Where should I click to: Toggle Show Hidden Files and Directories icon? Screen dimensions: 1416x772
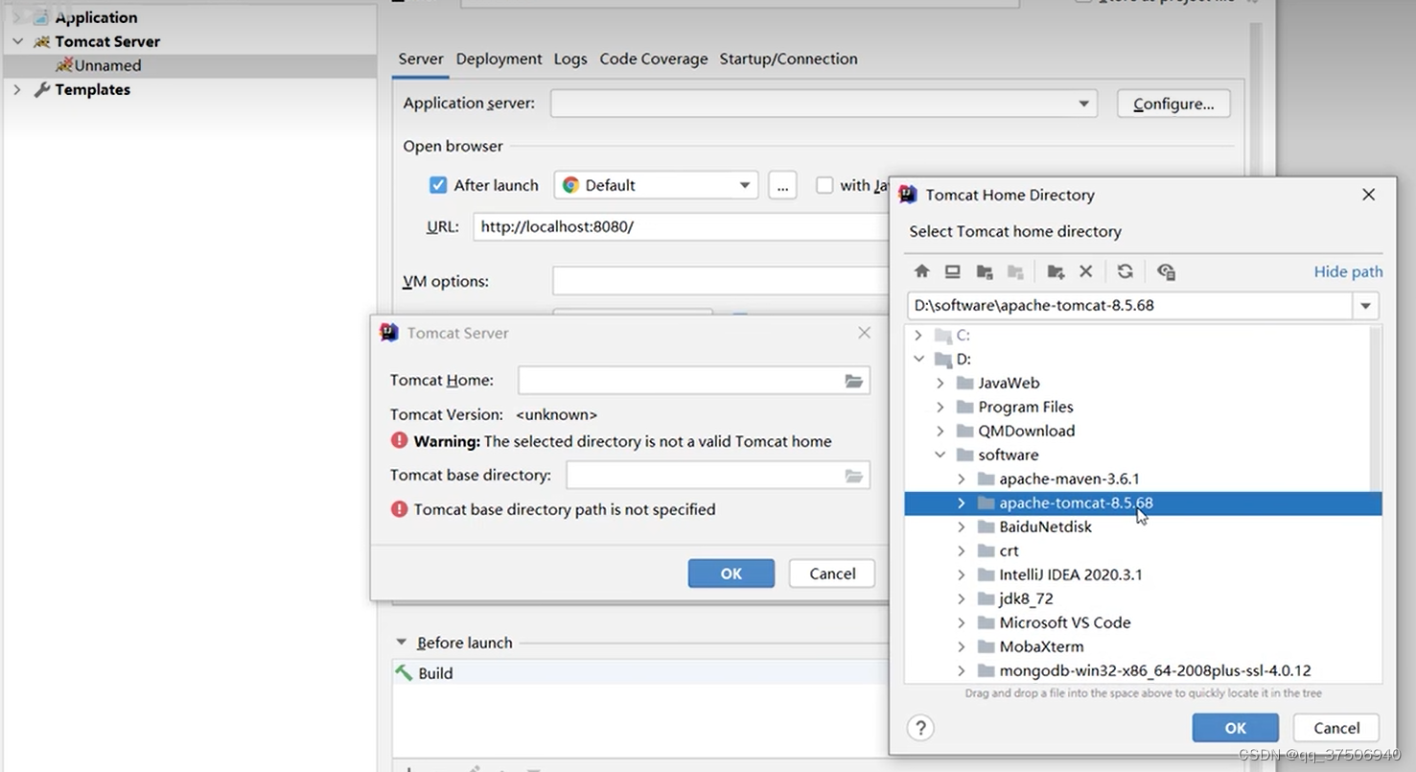pos(1166,271)
